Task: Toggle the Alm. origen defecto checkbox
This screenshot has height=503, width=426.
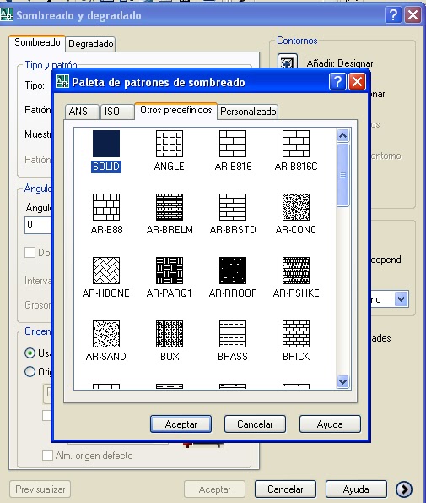Action: 48,455
